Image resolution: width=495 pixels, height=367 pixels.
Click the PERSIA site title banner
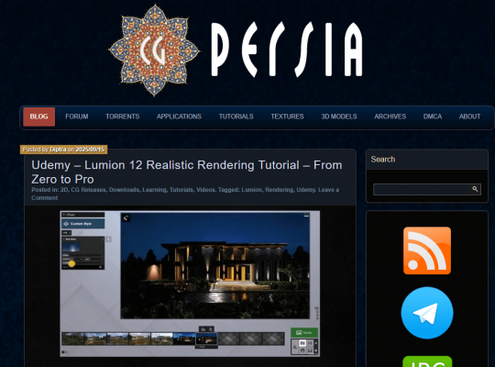[287, 50]
